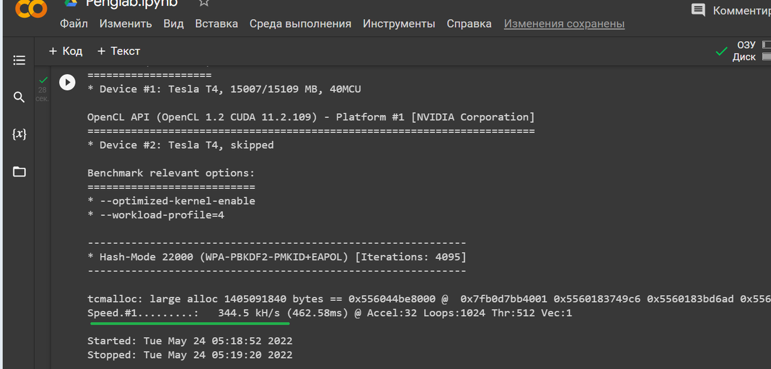
Task: Run the cell with the play button
Action: click(67, 82)
